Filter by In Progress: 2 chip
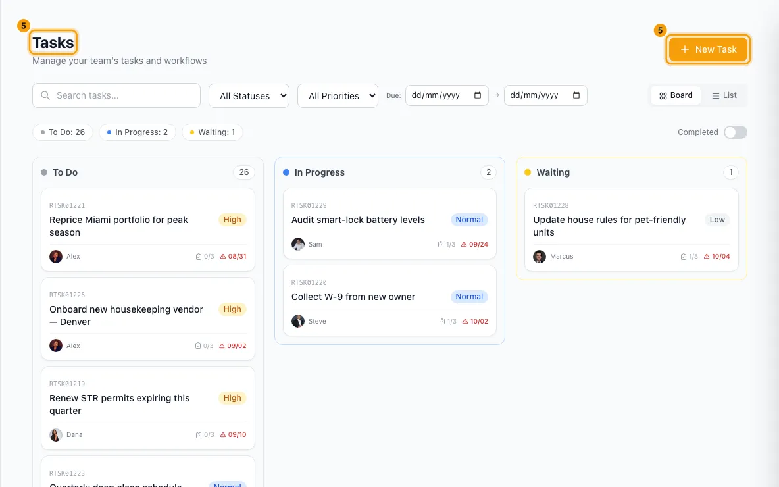 point(138,132)
